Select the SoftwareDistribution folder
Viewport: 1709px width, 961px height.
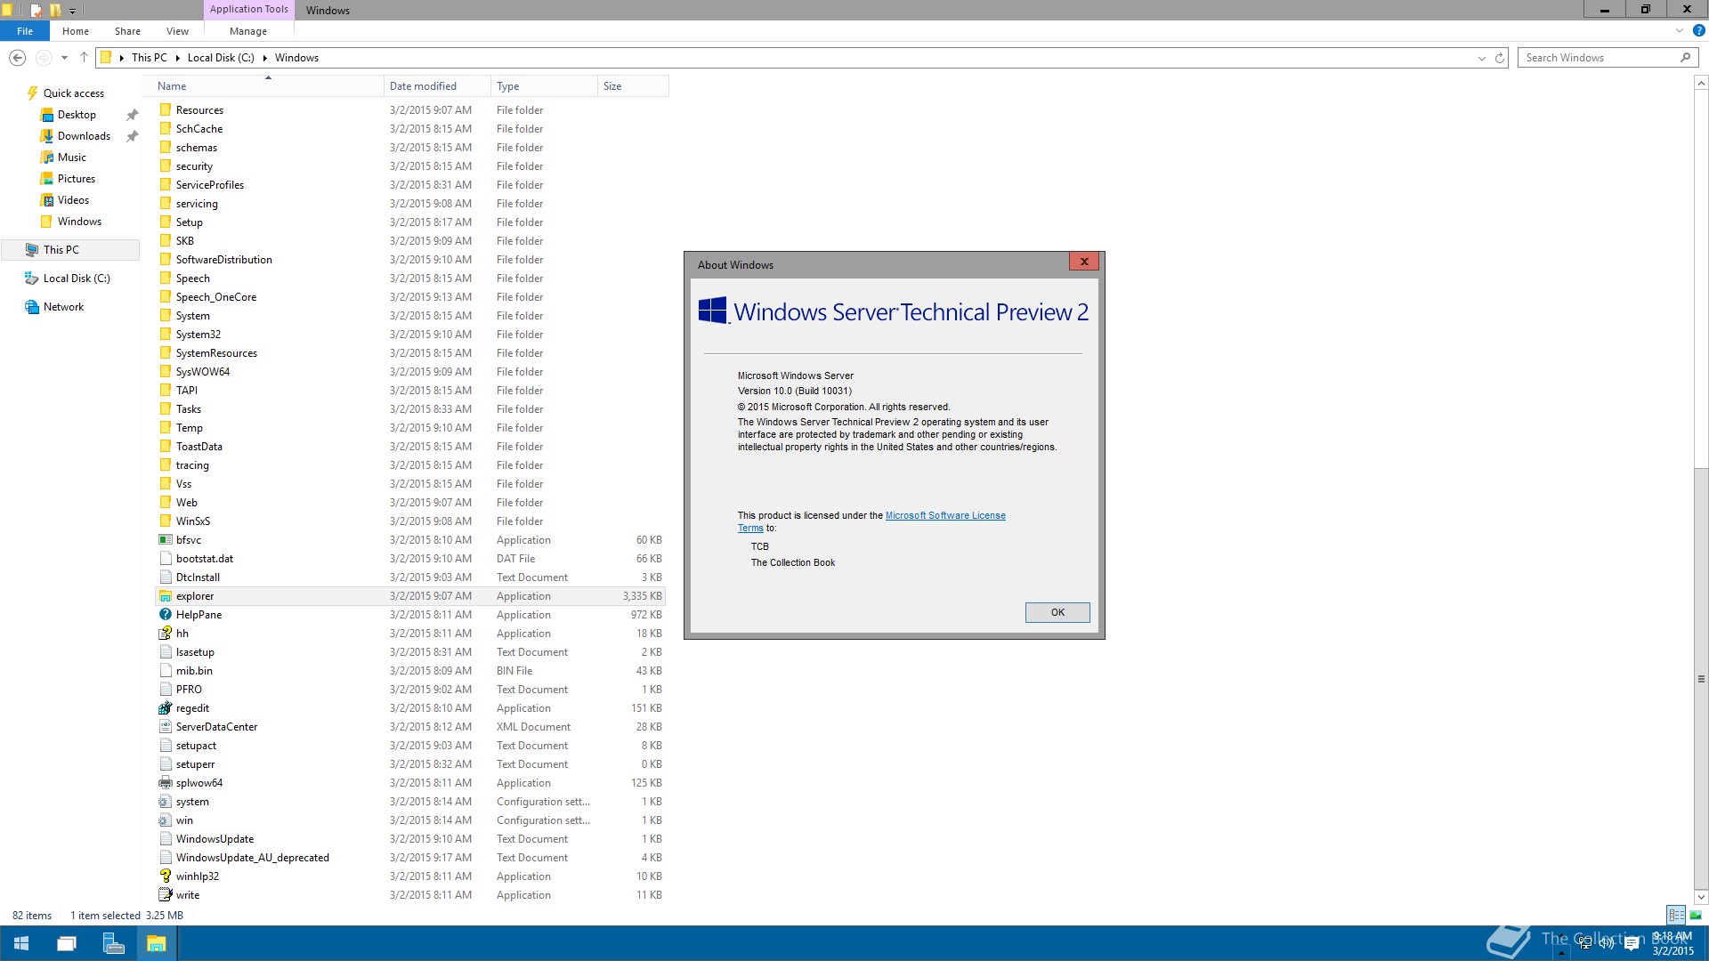coord(223,260)
